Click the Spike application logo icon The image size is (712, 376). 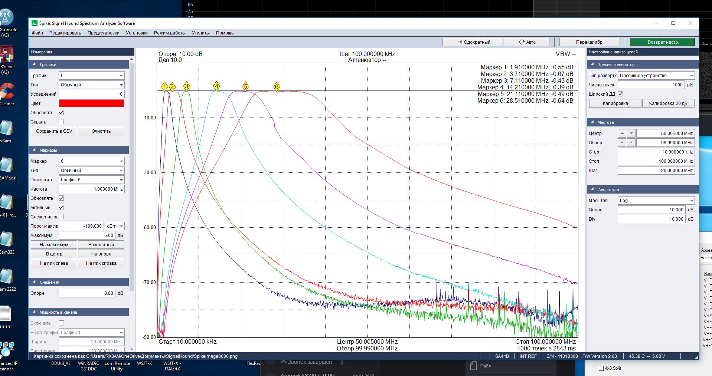[34, 23]
